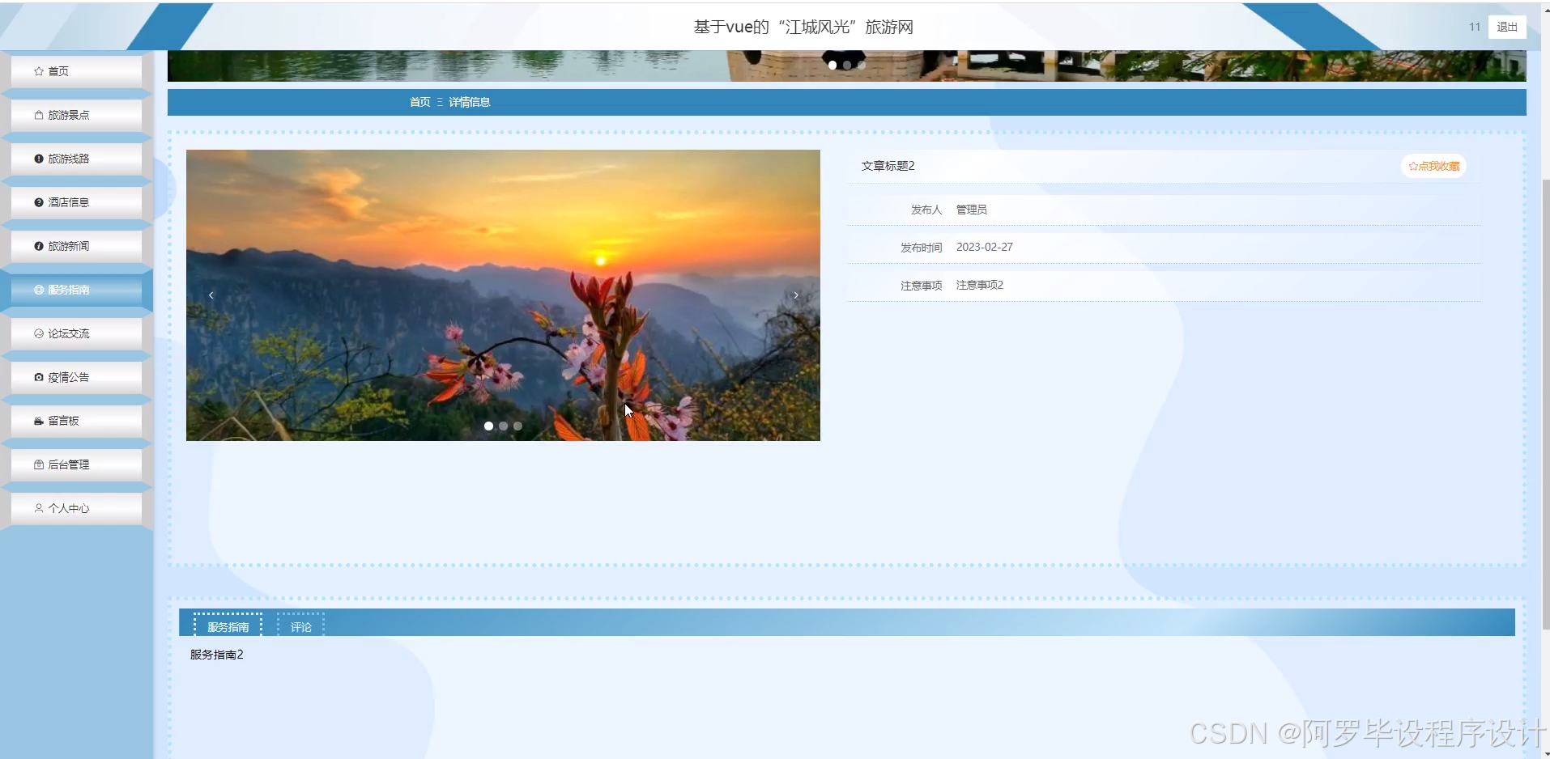Select first dot of top banner carousel

point(832,65)
